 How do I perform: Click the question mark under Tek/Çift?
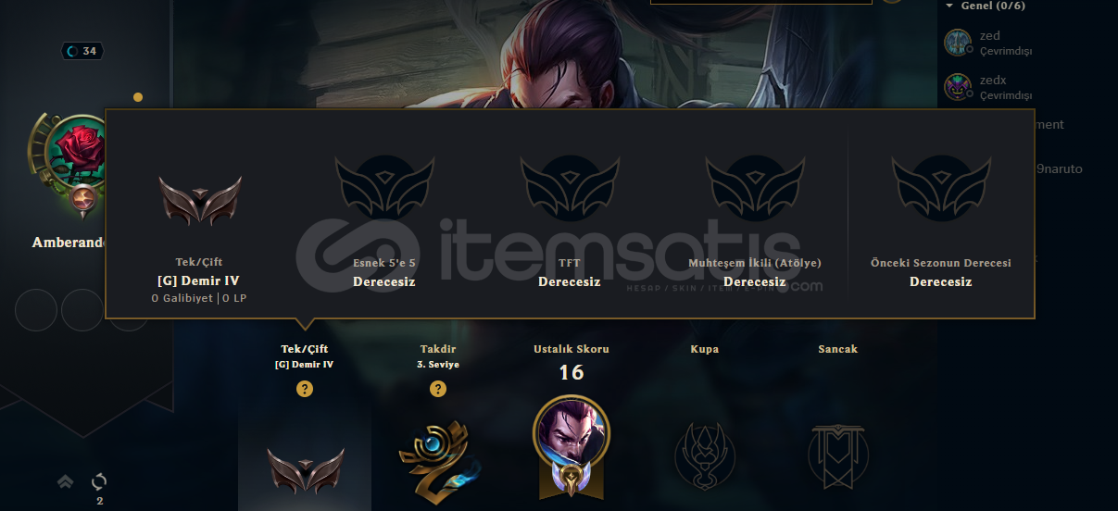point(305,389)
